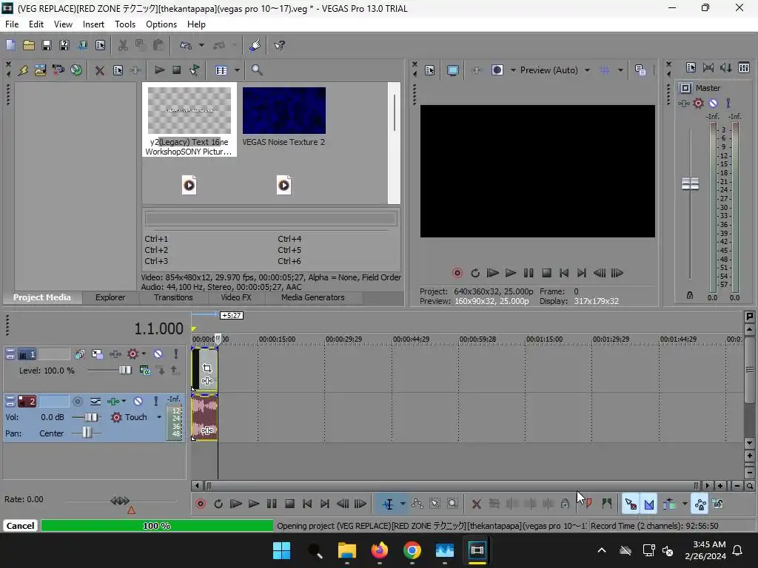
Task: Open the Tools menu
Action: coord(124,24)
